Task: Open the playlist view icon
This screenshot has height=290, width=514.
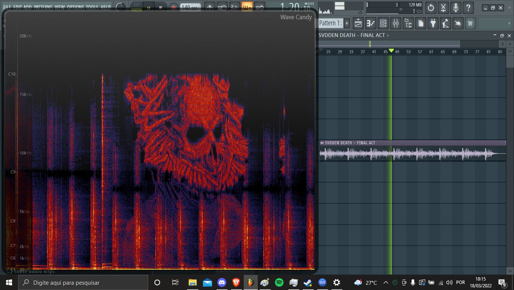Action: click(359, 24)
